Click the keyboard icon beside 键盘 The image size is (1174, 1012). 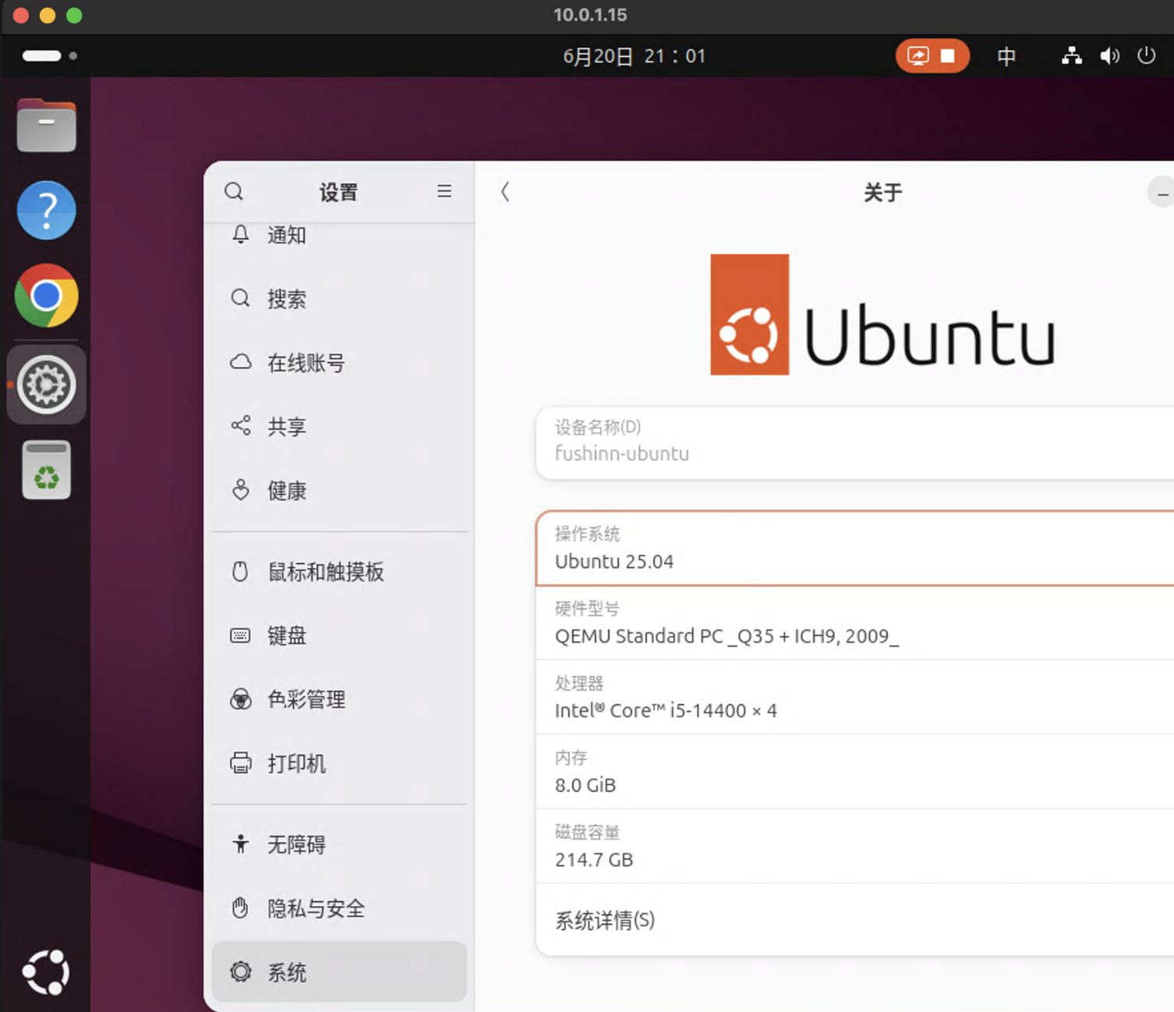pyautogui.click(x=241, y=635)
